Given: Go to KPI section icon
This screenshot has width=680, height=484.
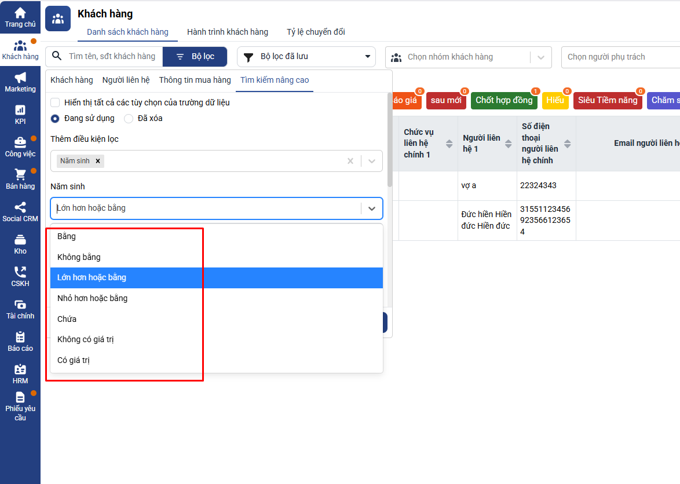Looking at the screenshot, I should point(20,110).
